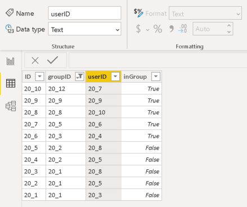
Task: Open the Report view icon
Action: pos(11,61)
